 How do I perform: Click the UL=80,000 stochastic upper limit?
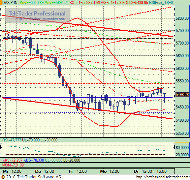(x=53, y=160)
